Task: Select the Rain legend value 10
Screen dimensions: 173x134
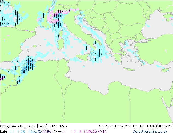Action: (30, 132)
